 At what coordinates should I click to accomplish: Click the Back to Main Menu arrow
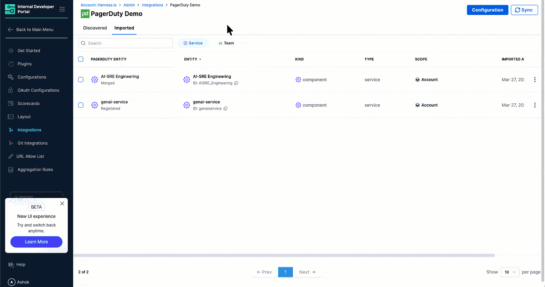11,30
